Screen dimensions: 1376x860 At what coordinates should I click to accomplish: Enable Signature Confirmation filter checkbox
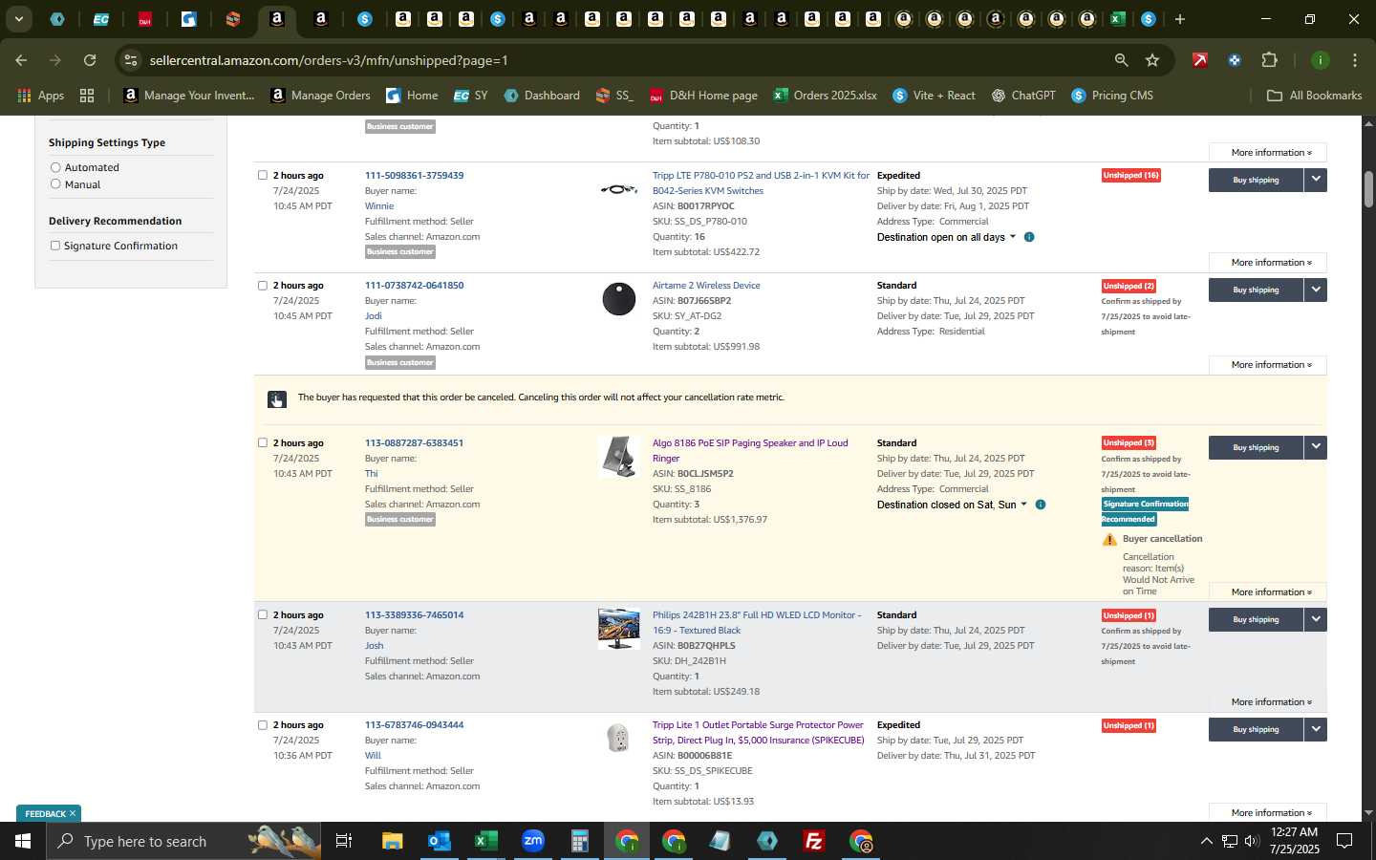pos(55,246)
